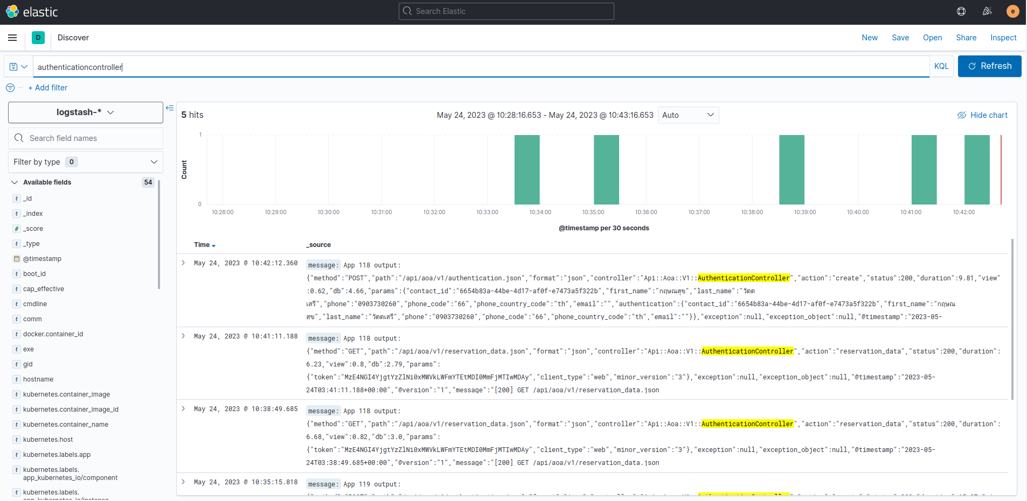The width and height of the screenshot is (1027, 501).
Task: Click the Add filter link
Action: tap(48, 88)
